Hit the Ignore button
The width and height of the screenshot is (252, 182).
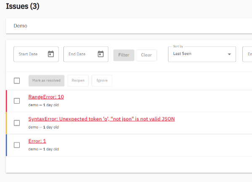pyautogui.click(x=102, y=81)
